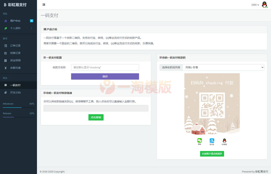The image size is (271, 174).
Task: Click the QQ penguin avatar icon
Action: tap(264, 5)
